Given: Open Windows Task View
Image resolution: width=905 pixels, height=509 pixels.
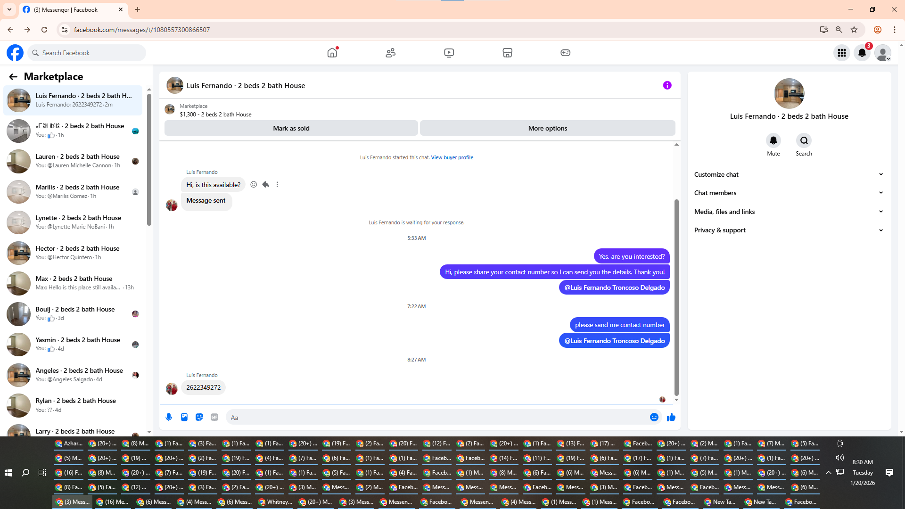Looking at the screenshot, I should tap(42, 473).
